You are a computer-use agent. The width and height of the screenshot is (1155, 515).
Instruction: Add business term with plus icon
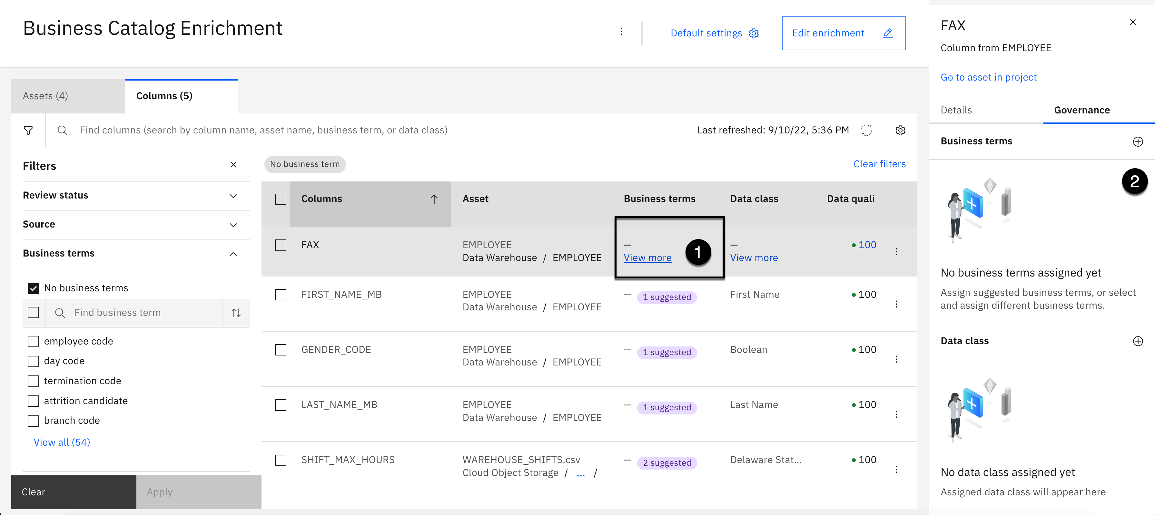pyautogui.click(x=1138, y=141)
